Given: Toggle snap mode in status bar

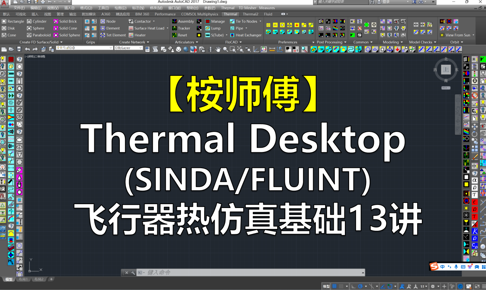Looking at the screenshot, I should (x=342, y=287).
